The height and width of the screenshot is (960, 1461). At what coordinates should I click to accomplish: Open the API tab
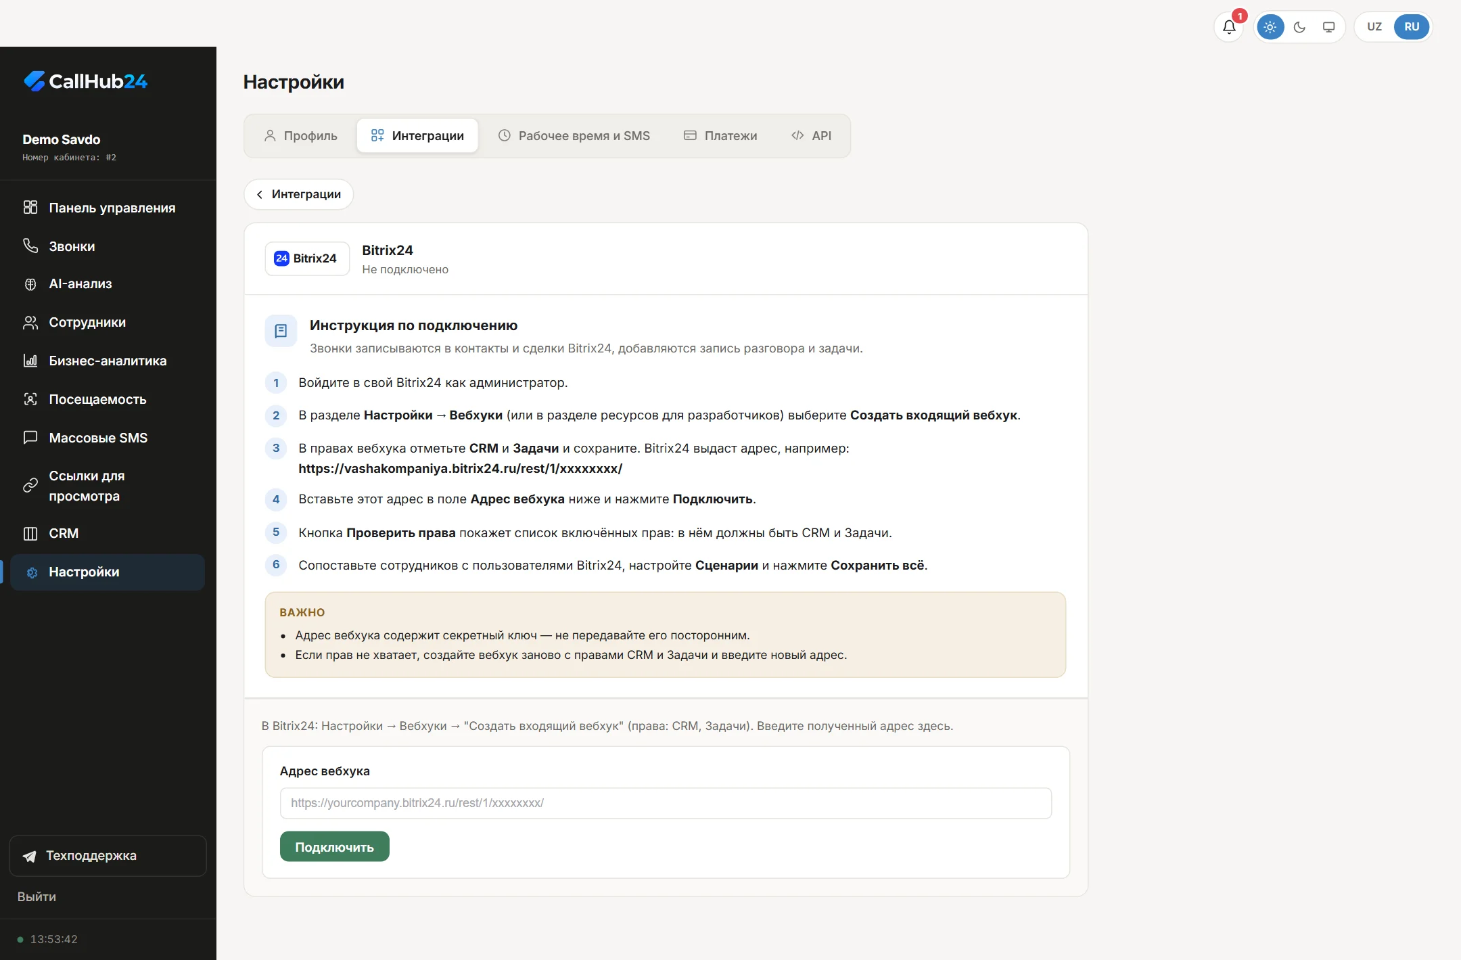[x=811, y=136]
